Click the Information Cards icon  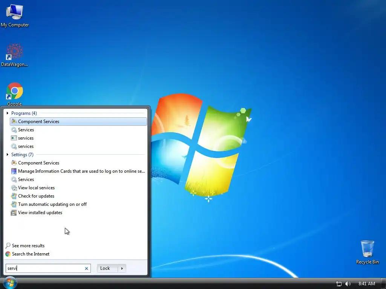[x=14, y=171]
